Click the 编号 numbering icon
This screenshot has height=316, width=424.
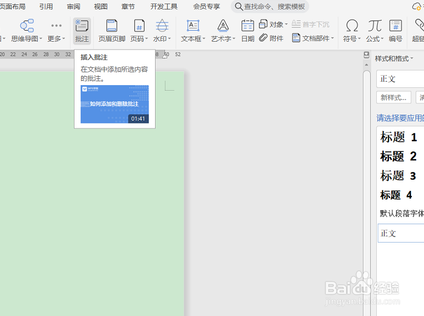click(395, 26)
